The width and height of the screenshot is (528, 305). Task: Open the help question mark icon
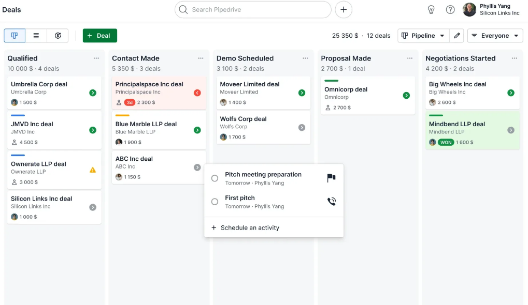point(450,10)
